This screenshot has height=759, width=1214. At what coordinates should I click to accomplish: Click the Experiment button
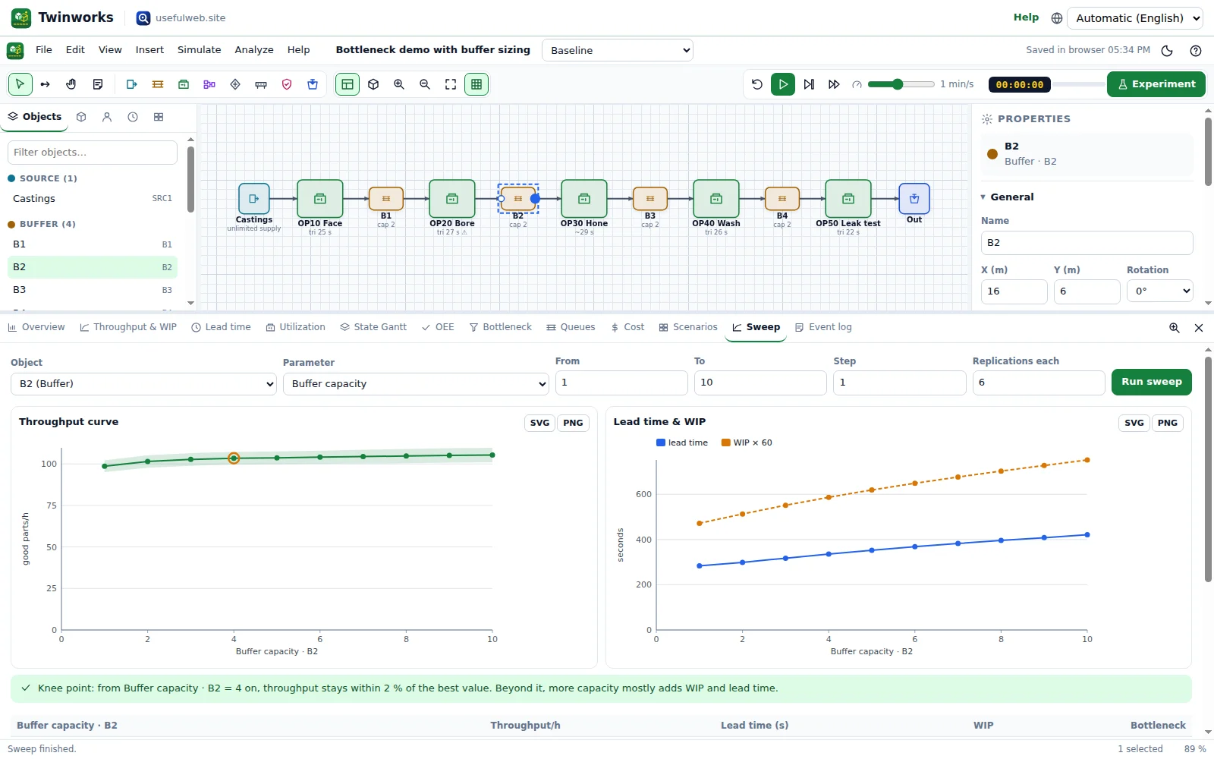(1156, 84)
